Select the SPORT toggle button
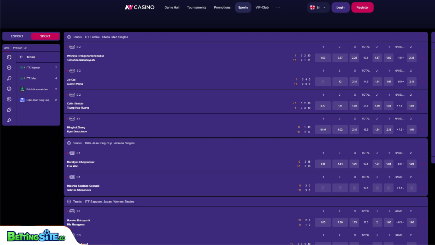Viewport: 435px width, 245px height. click(45, 36)
